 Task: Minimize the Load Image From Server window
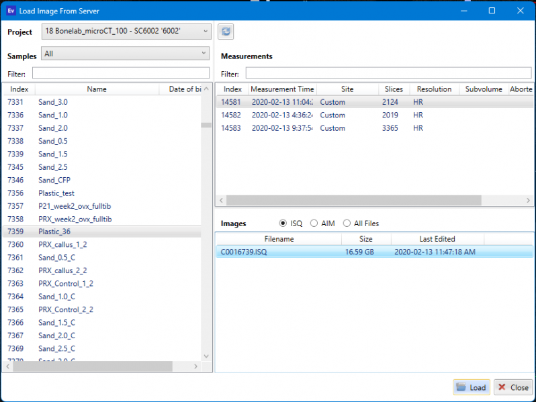point(464,11)
